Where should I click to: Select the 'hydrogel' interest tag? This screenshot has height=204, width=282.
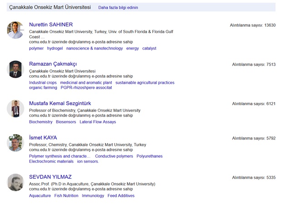point(55,49)
